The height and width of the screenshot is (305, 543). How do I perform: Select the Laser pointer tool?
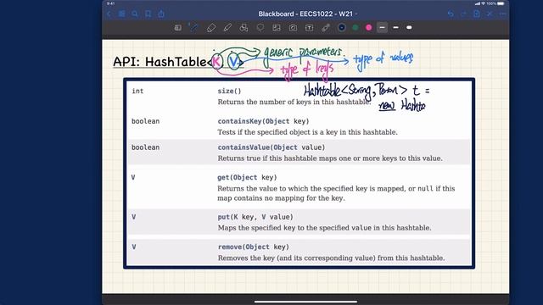tap(326, 28)
